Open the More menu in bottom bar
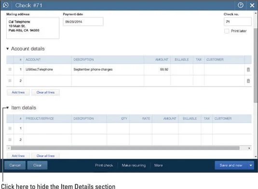Image resolution: width=258 pixels, height=189 pixels. click(159, 165)
